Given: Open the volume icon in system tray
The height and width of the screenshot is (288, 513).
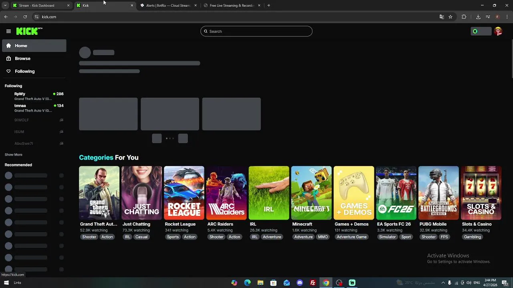Looking at the screenshot, I should 469,283.
